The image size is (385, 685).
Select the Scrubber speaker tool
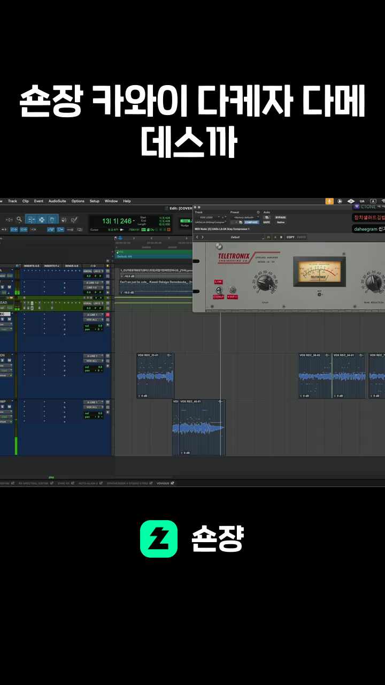64,219
